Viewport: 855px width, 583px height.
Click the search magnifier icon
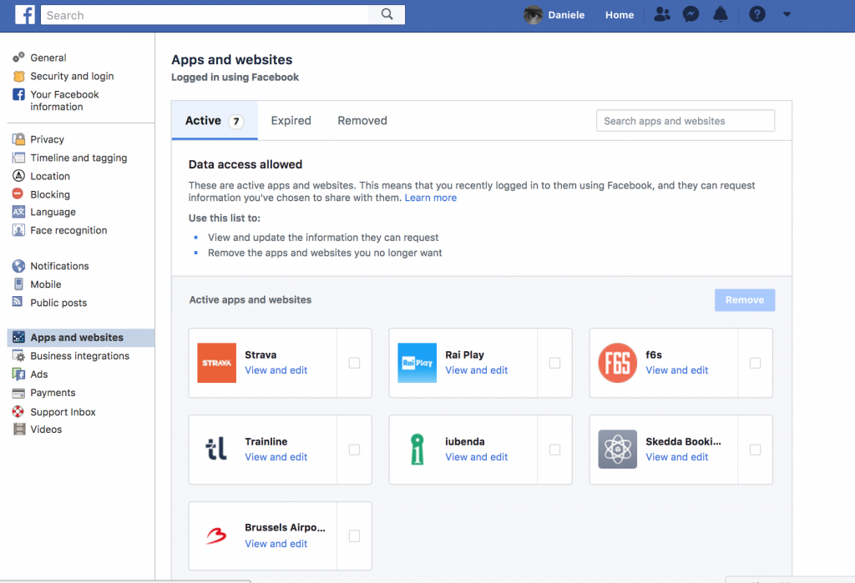coord(387,14)
